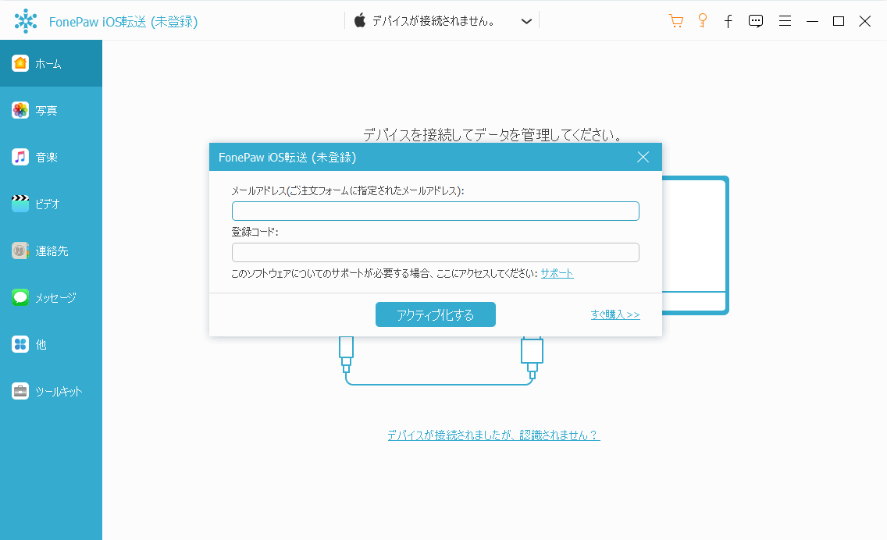Image resolution: width=887 pixels, height=540 pixels.
Task: Click the サポート link
Action: pos(557,274)
